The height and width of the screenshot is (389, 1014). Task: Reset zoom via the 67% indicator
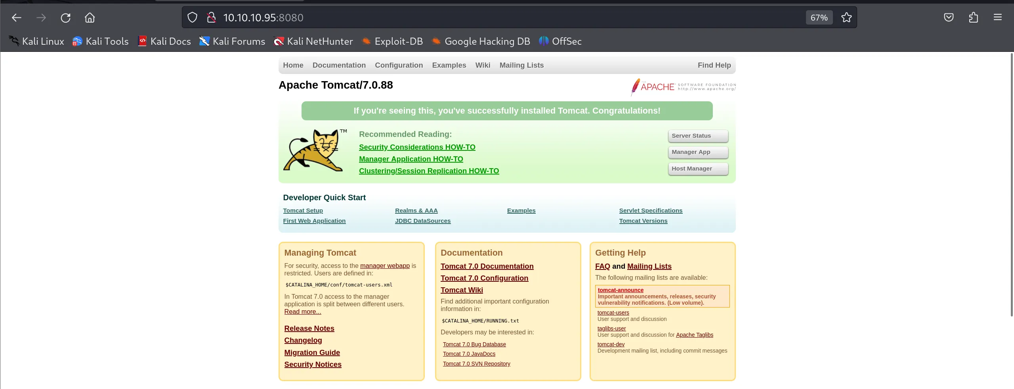(x=819, y=18)
